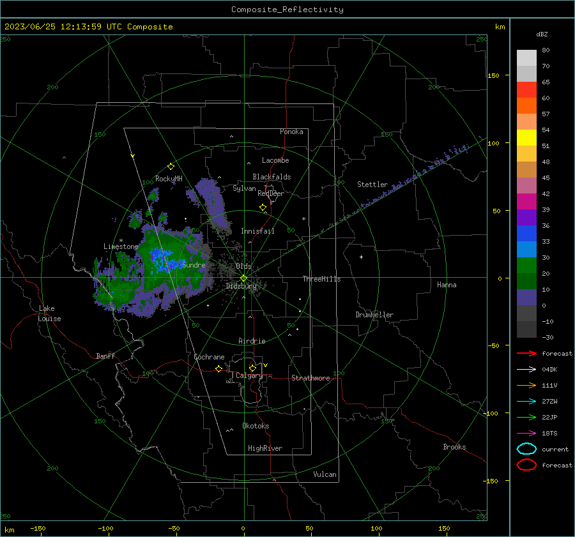
Task: Click the 39 dBZ magenta color swatch
Action: click(x=526, y=202)
